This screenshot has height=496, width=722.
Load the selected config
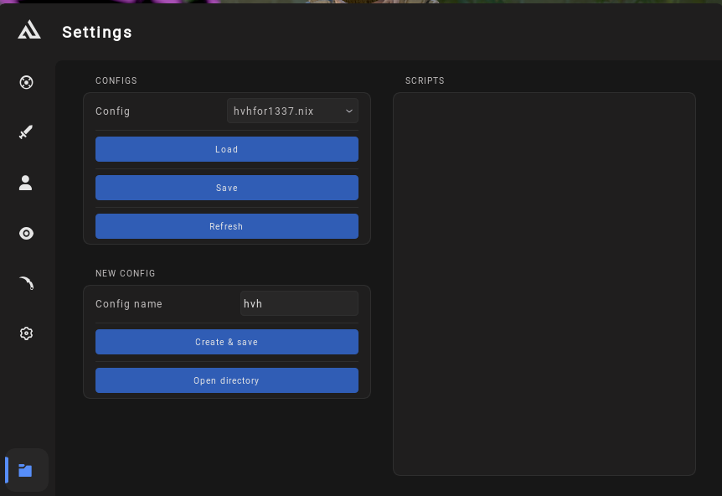tap(226, 149)
